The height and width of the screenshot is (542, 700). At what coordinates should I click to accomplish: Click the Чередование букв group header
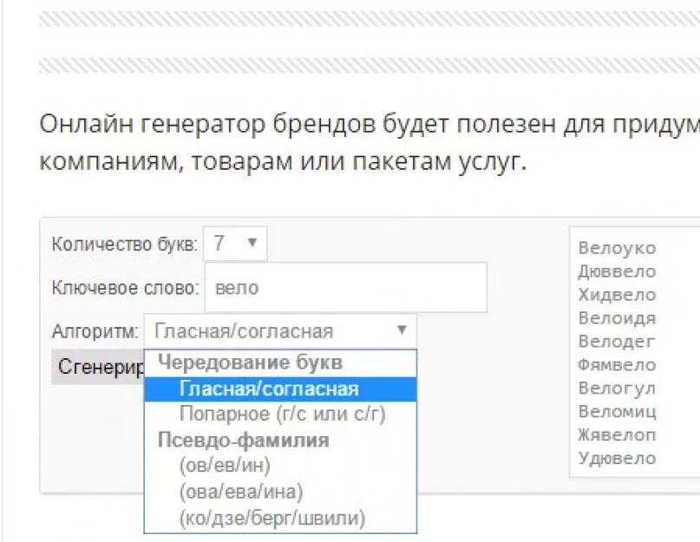coord(251,363)
